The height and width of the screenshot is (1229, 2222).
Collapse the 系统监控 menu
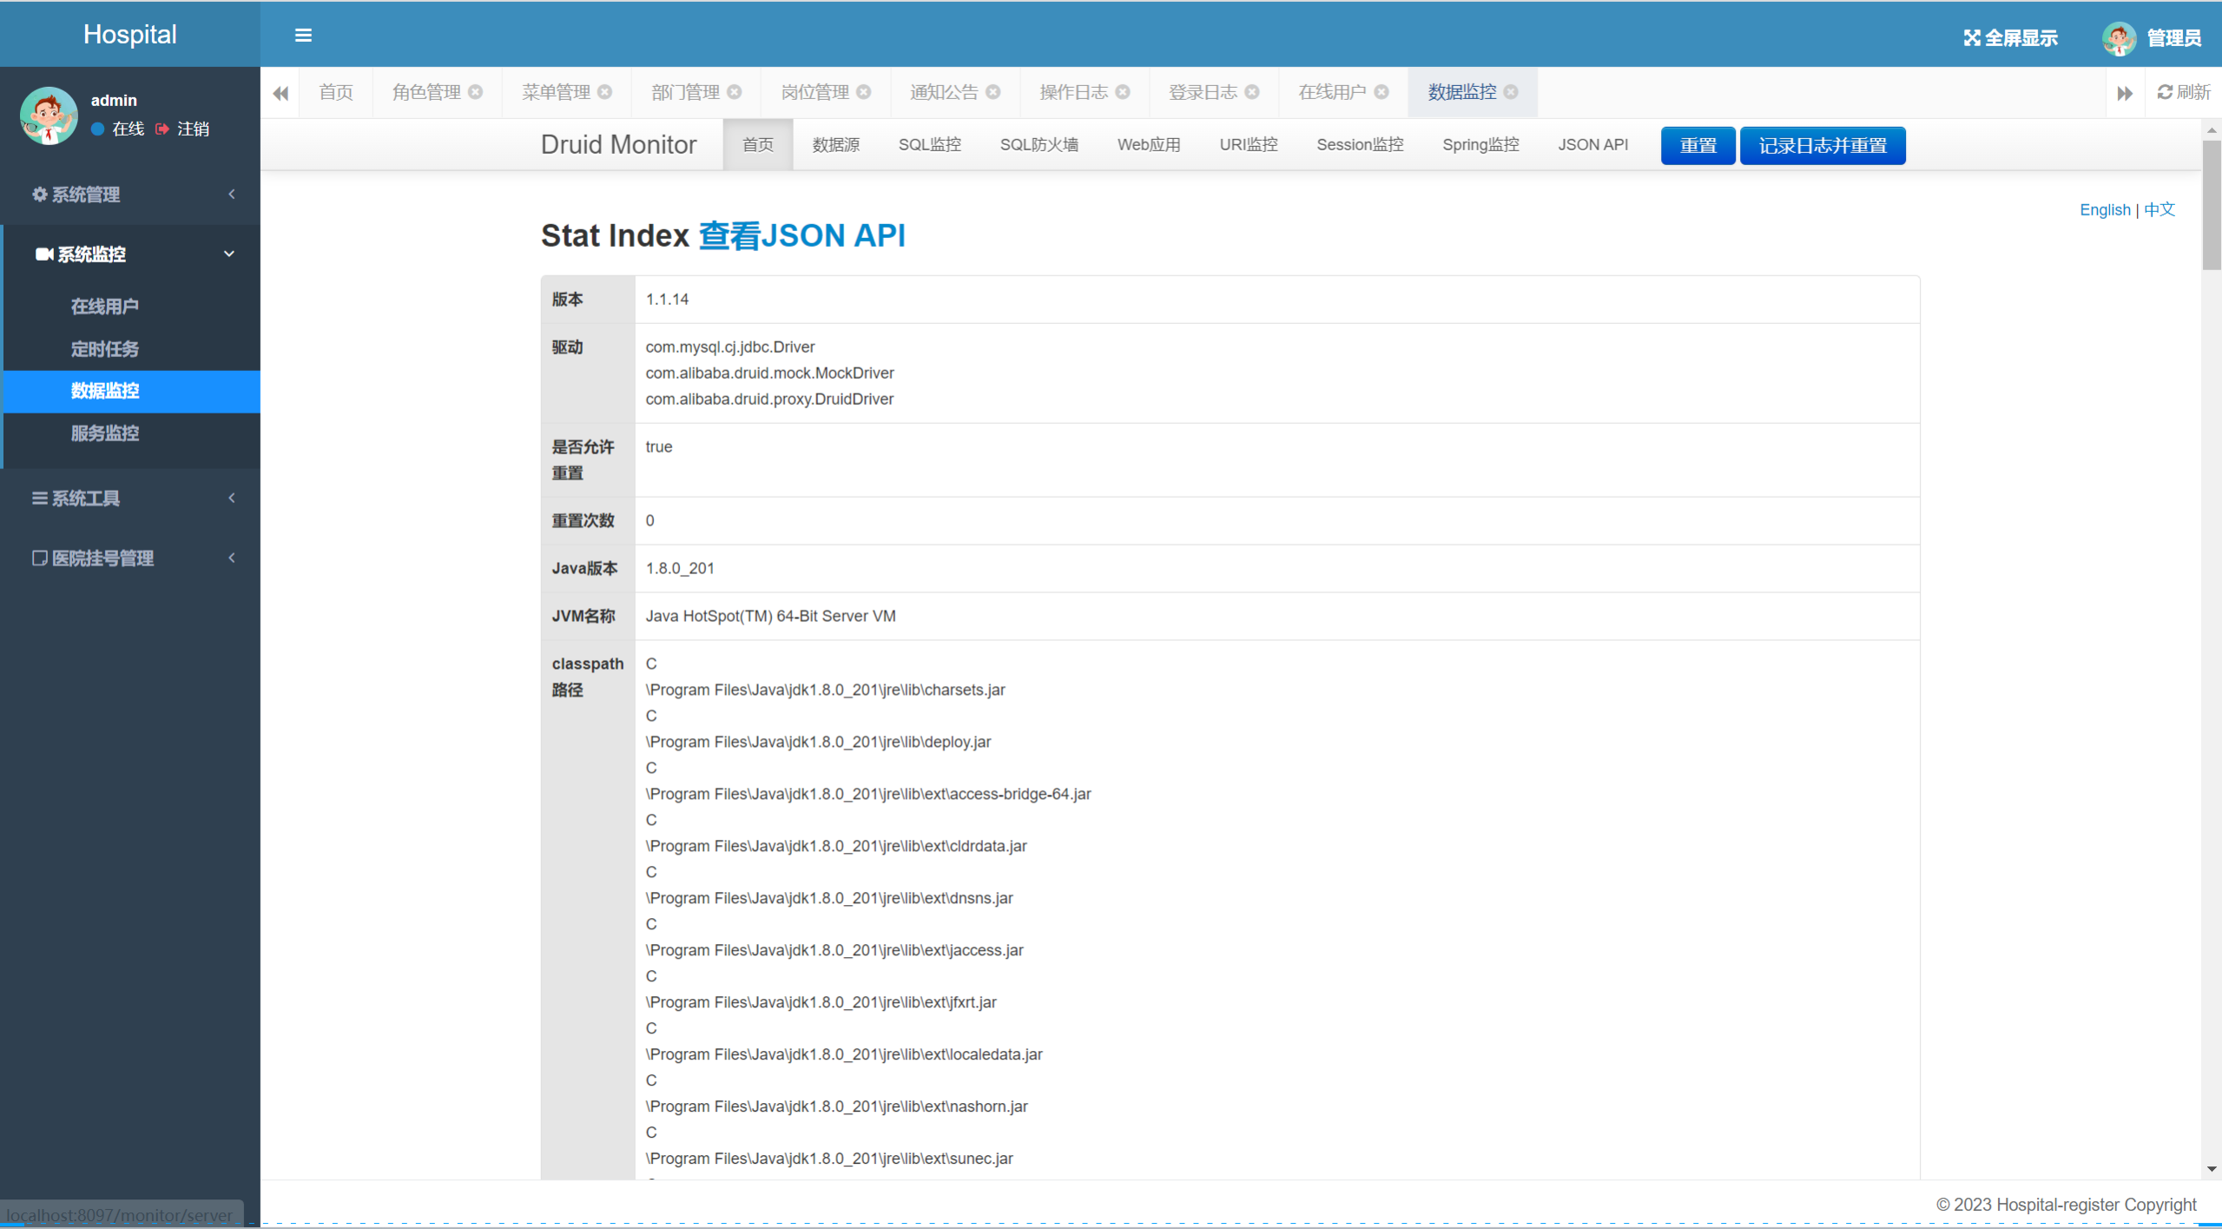click(x=130, y=254)
